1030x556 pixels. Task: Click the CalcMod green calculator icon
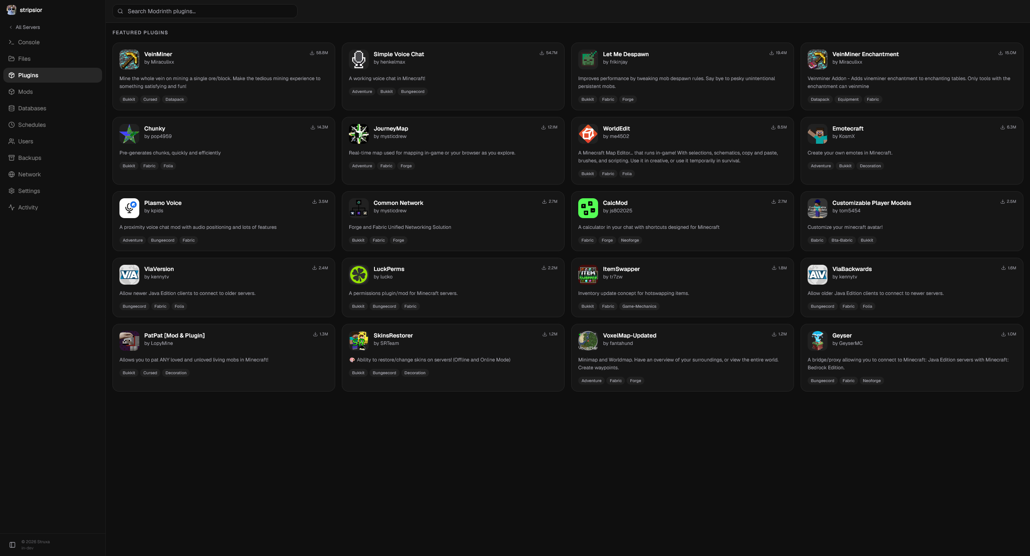click(x=588, y=208)
